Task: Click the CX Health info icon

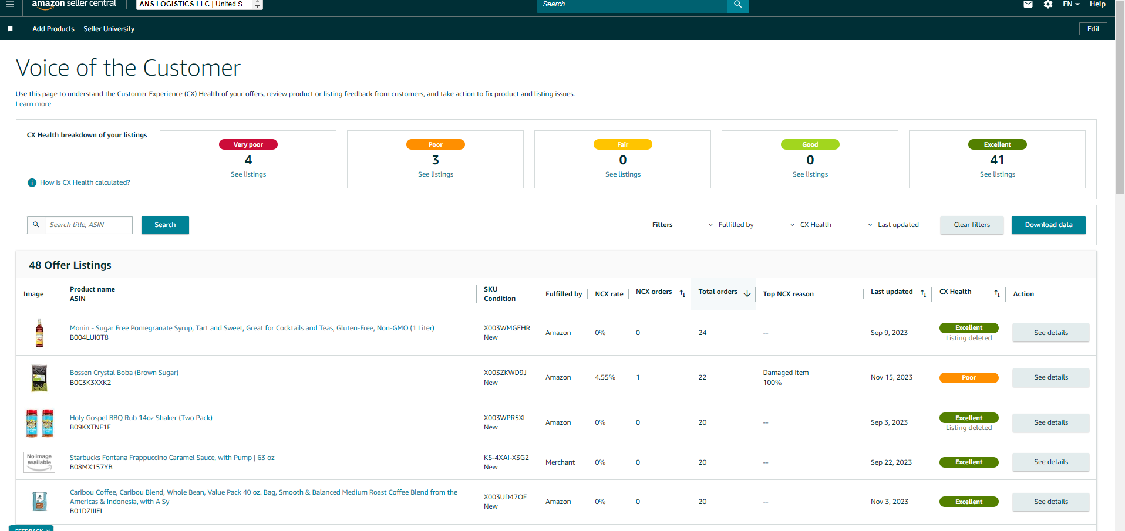Action: click(x=32, y=182)
